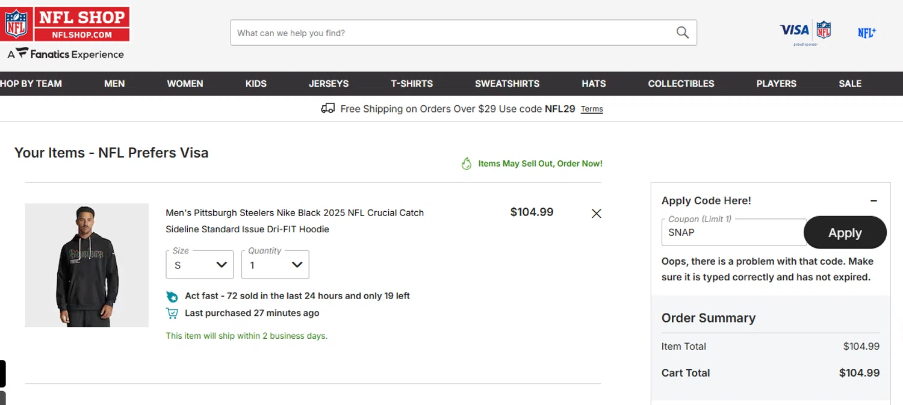The width and height of the screenshot is (903, 405).
Task: Click the Apply coupon button
Action: (x=845, y=232)
